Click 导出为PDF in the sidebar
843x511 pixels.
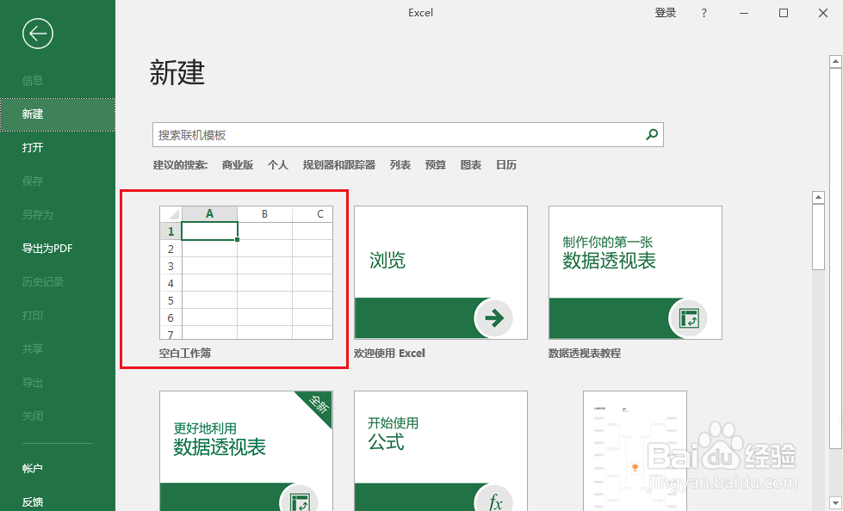click(x=58, y=249)
